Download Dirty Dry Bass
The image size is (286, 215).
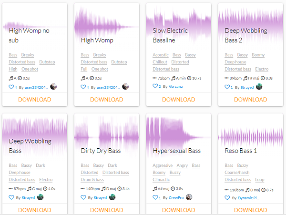pos(107,210)
